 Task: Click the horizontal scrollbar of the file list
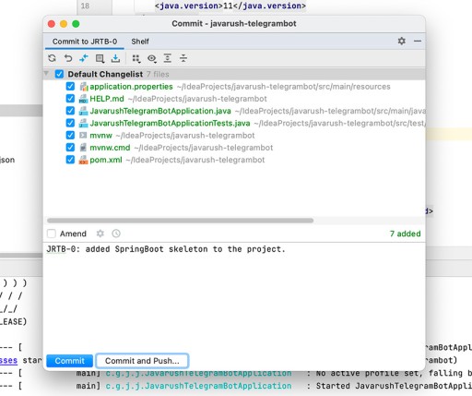pyautogui.click(x=180, y=221)
